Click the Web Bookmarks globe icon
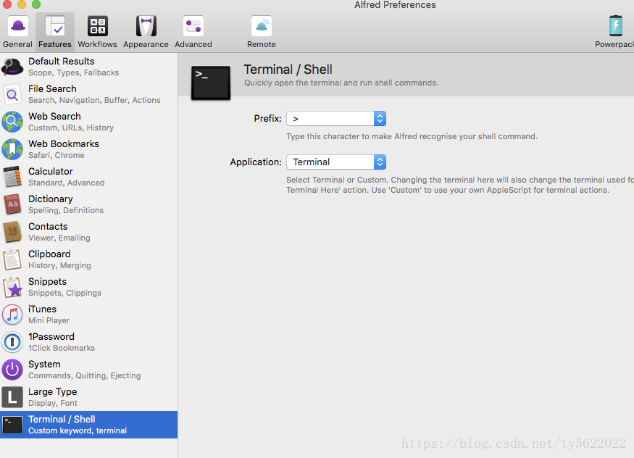Viewport: 634px width, 458px height. point(12,149)
